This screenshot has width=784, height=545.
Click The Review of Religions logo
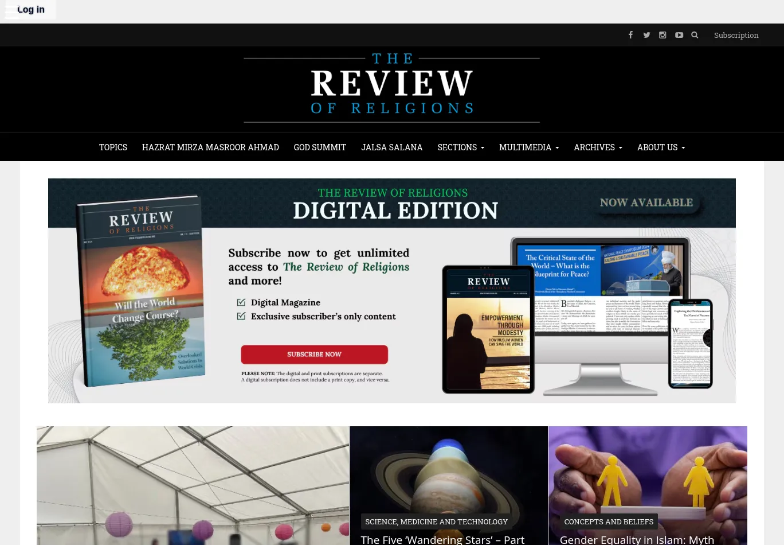click(391, 90)
